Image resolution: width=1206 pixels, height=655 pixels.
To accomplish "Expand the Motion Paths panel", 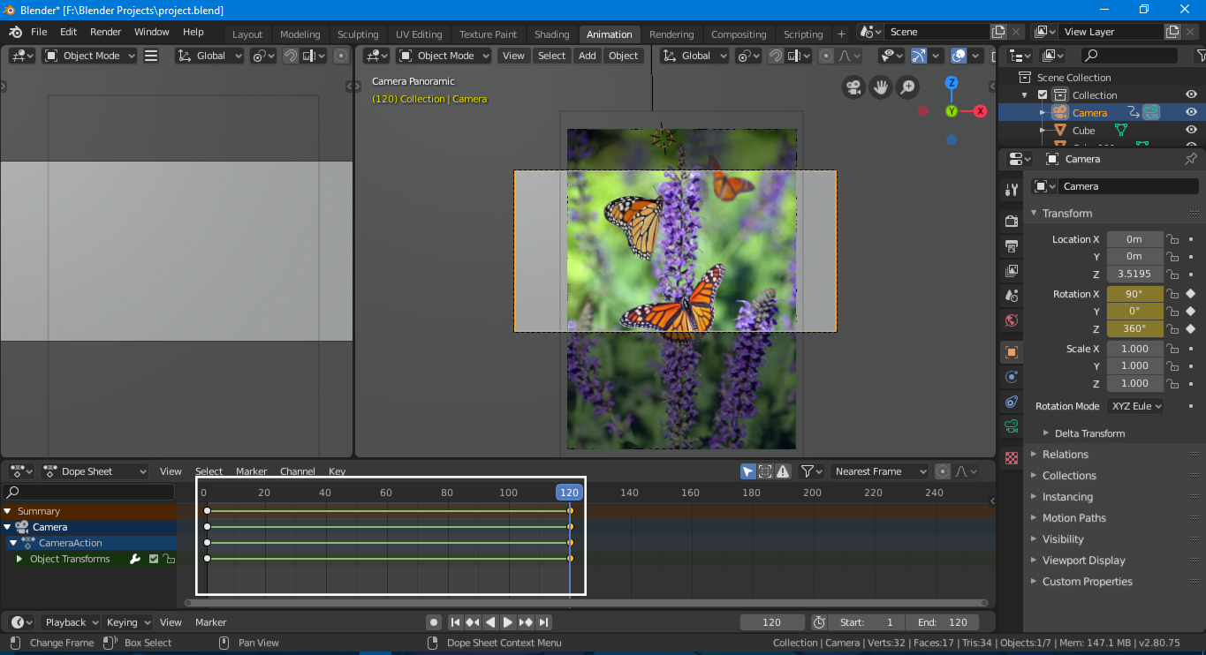I will [1073, 518].
